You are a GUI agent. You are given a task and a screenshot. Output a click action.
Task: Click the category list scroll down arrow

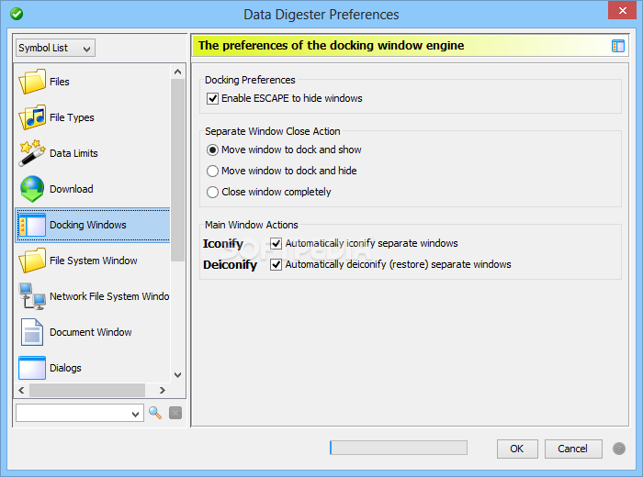pos(177,374)
